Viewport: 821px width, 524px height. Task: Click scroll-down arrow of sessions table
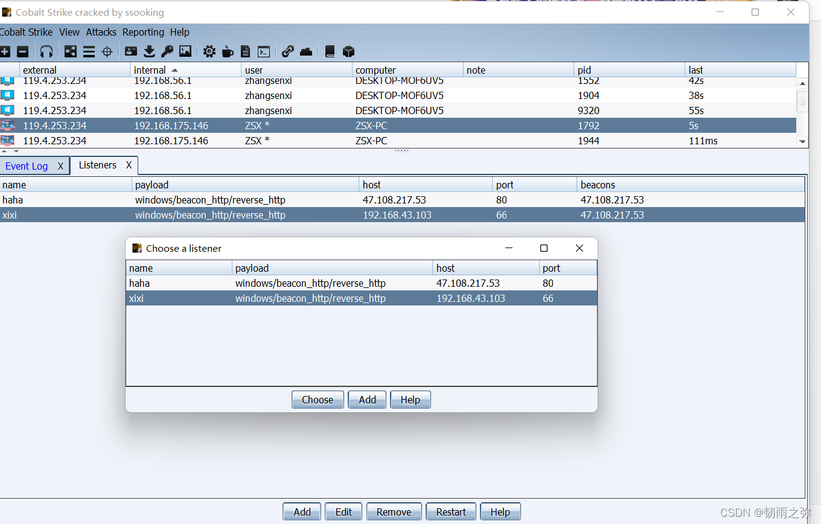(802, 141)
